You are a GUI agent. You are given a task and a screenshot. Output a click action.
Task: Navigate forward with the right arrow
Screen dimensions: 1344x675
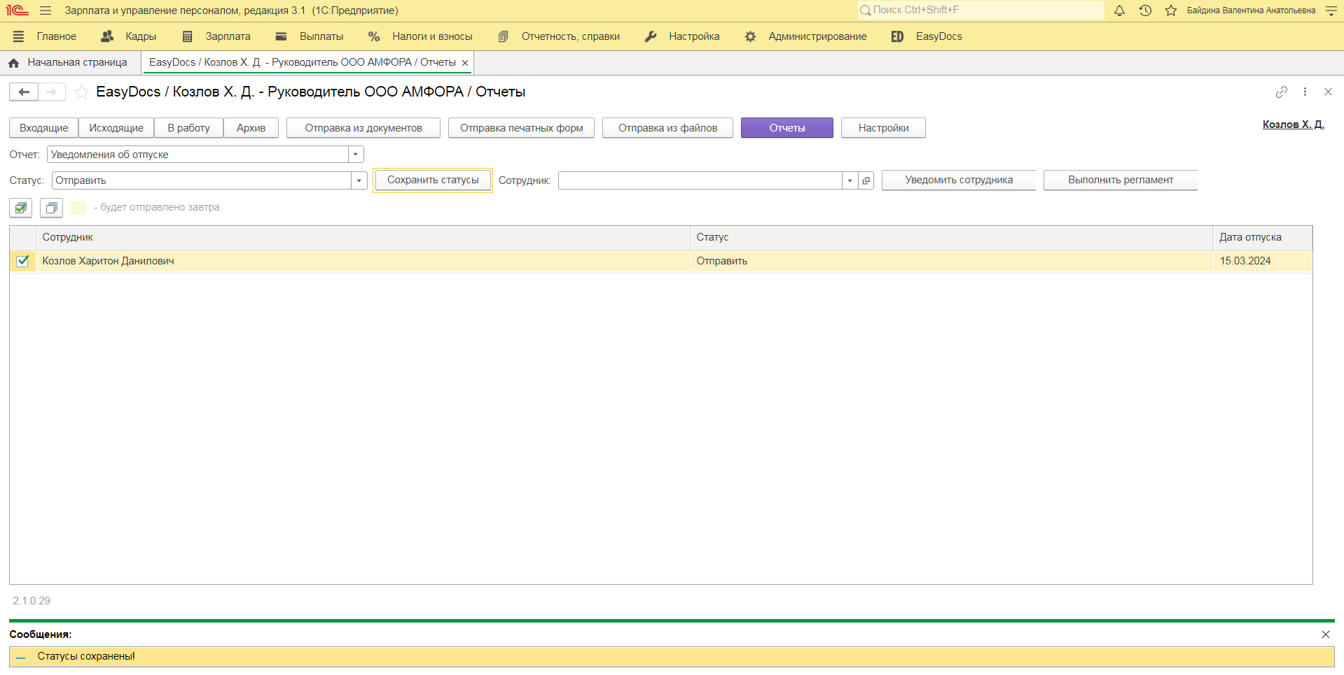51,92
